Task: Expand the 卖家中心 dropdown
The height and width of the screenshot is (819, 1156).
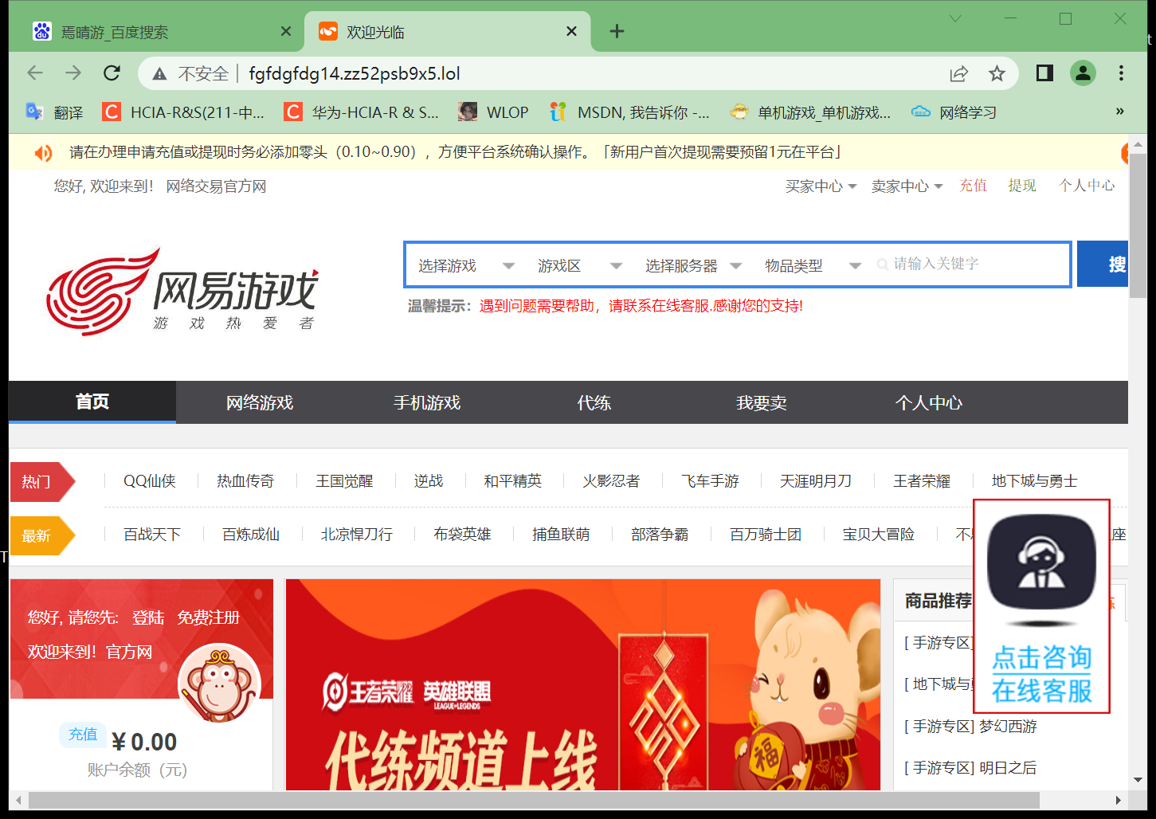Action: coord(907,186)
